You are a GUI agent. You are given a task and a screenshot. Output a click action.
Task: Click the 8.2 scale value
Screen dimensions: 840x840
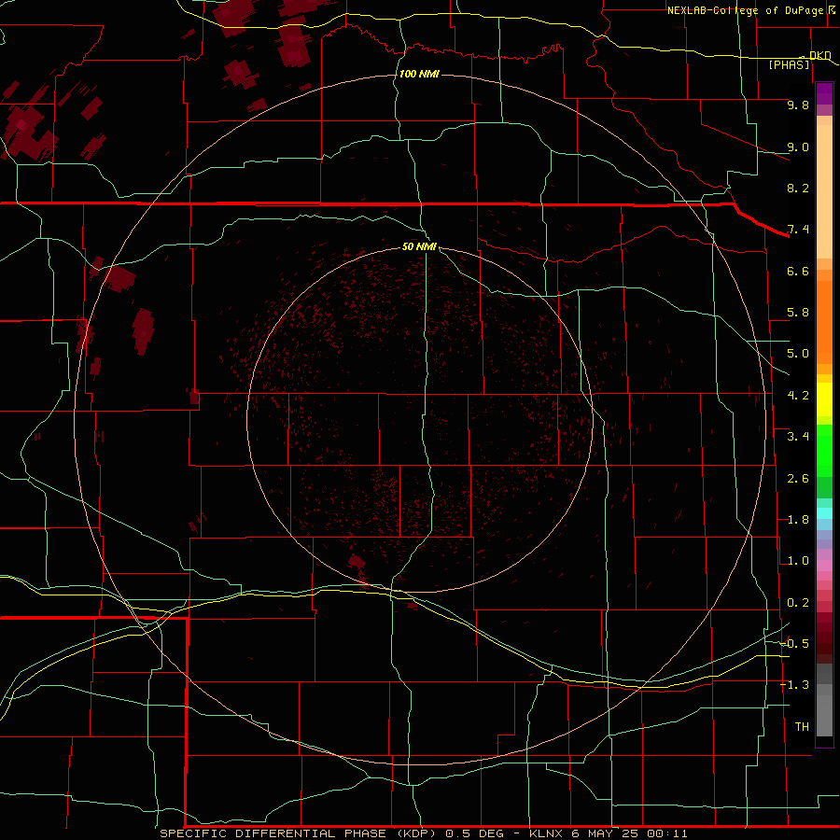coord(798,188)
